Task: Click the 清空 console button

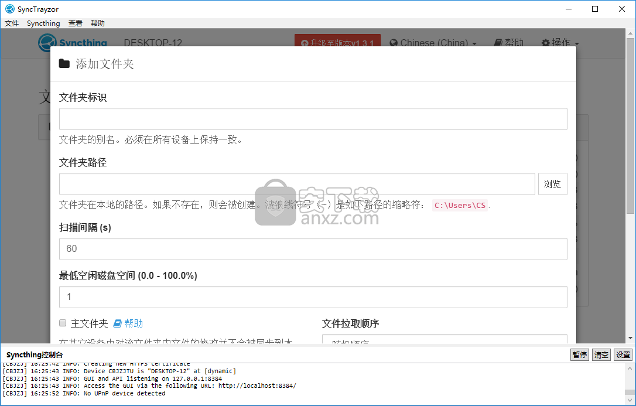Action: coord(601,355)
